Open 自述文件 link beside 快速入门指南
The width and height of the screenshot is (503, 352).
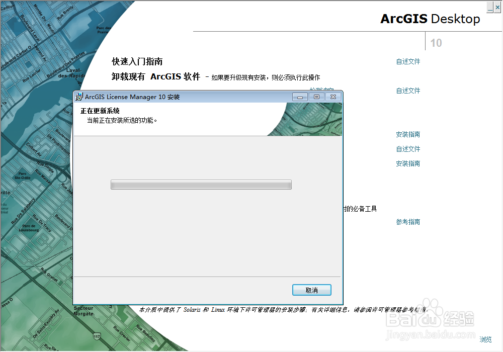[408, 61]
